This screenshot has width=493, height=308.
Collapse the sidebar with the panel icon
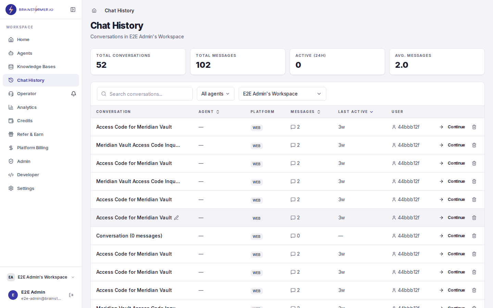point(73,10)
